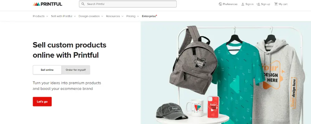Viewport: 311px width, 124px height.
Task: Expand the Products dropdown menu
Action: pyautogui.click(x=40, y=16)
